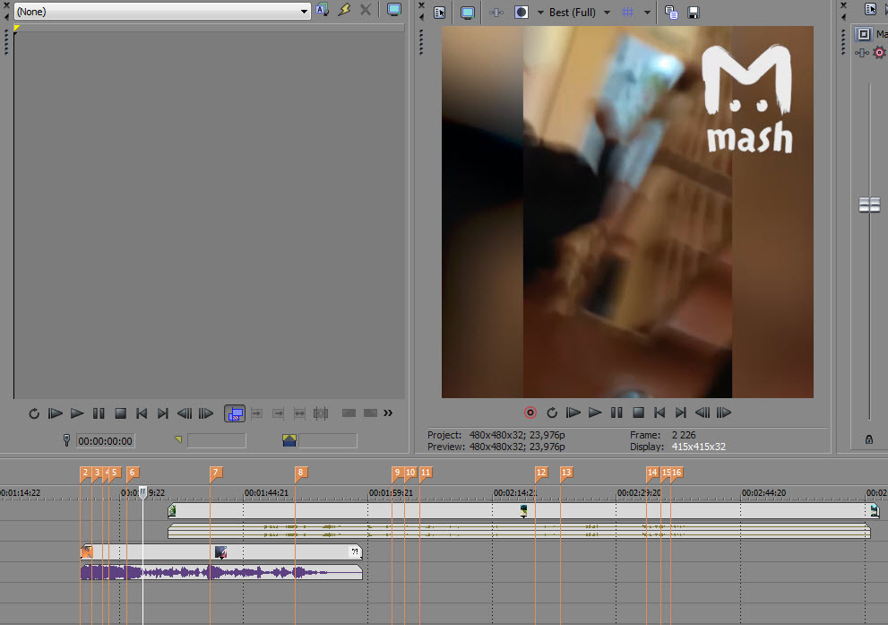
Task: Stop playback in the trimmer window
Action: tap(120, 413)
